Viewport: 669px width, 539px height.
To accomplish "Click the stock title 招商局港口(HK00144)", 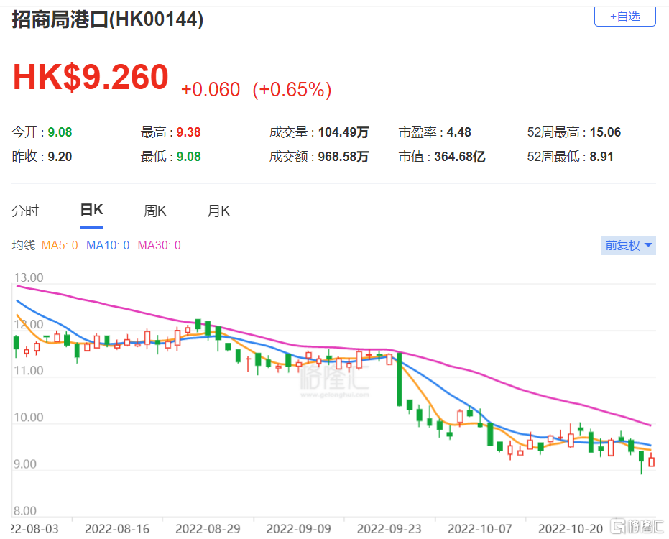I will pyautogui.click(x=108, y=19).
